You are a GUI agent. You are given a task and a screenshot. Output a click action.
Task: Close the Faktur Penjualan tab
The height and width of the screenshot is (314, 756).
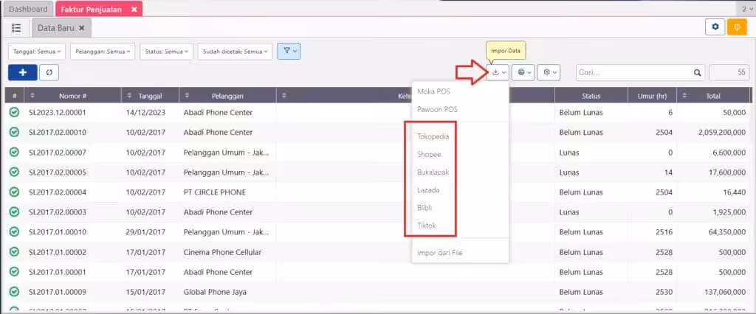click(134, 9)
